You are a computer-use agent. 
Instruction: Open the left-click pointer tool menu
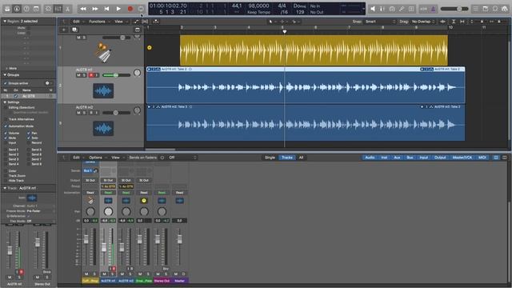click(x=272, y=22)
